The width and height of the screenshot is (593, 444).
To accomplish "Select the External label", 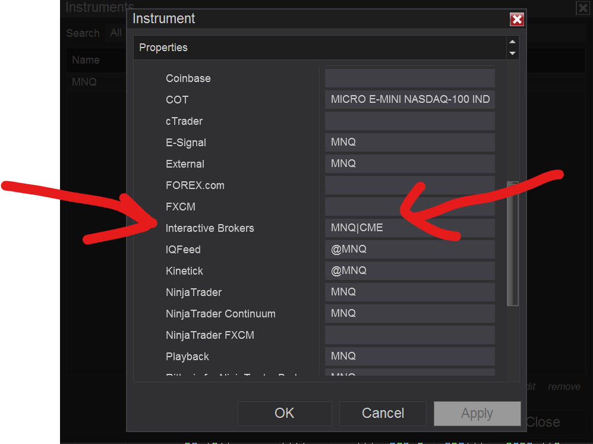I will [x=185, y=164].
